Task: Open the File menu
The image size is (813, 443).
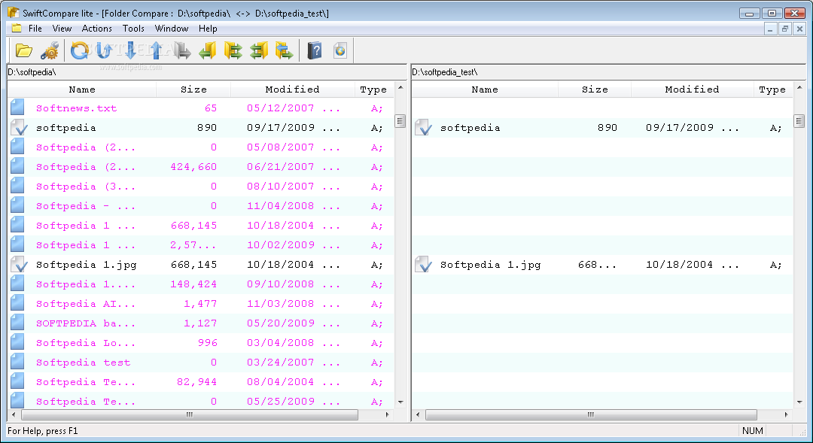Action: (x=35, y=29)
